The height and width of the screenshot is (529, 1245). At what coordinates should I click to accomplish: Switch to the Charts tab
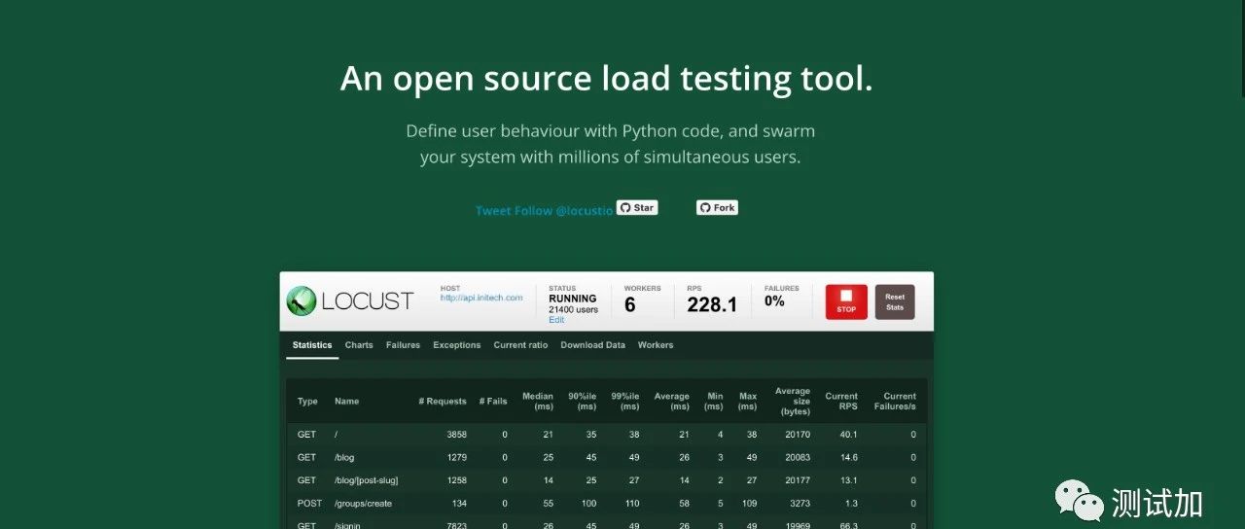click(x=359, y=345)
